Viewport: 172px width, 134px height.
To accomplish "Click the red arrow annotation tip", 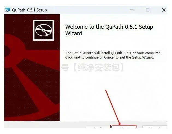I will coord(120,124).
